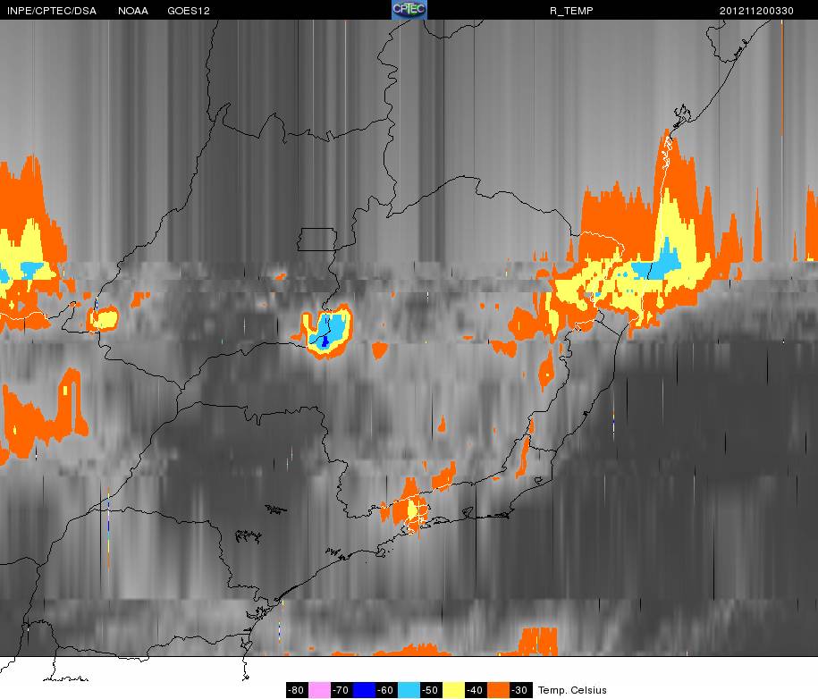Click the -80 legend value
The image size is (818, 699).
click(298, 689)
